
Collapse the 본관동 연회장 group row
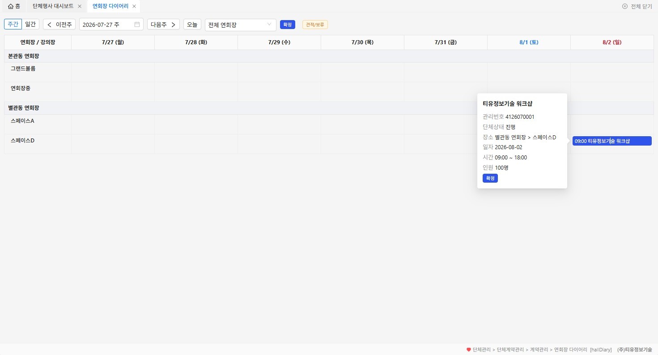pos(329,56)
